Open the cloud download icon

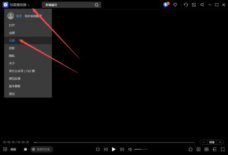coord(175,5)
